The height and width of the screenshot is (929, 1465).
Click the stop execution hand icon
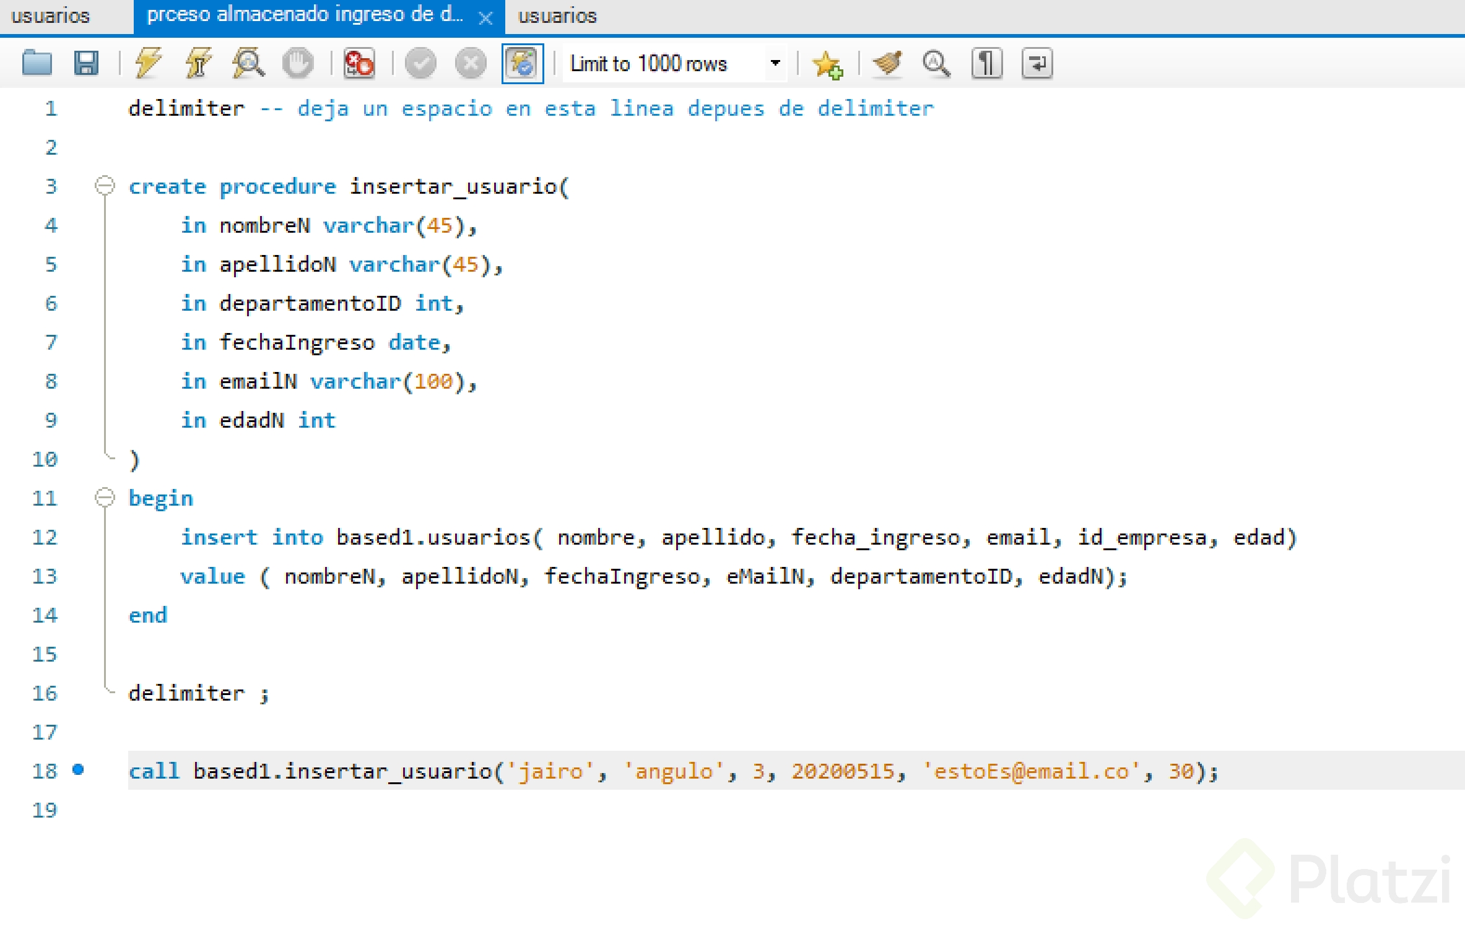[x=298, y=63]
